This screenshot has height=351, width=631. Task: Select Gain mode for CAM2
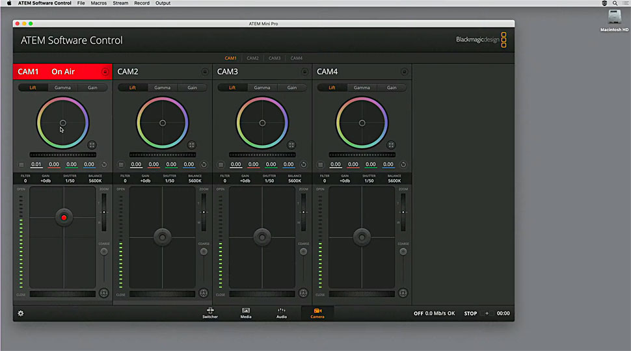pyautogui.click(x=193, y=88)
